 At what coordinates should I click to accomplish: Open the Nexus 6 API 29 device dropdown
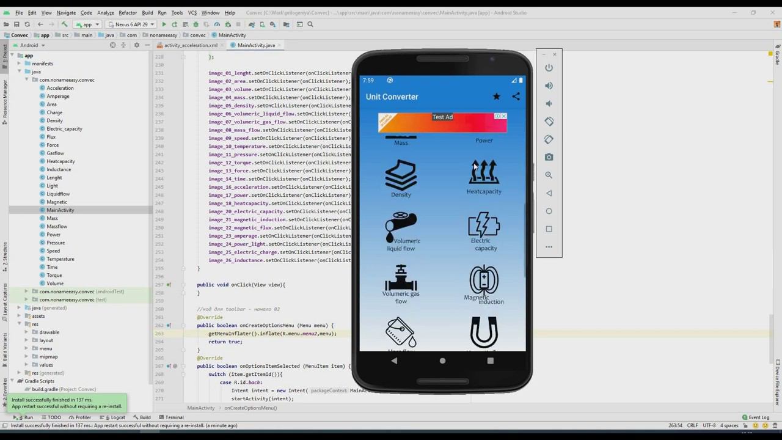click(x=132, y=24)
